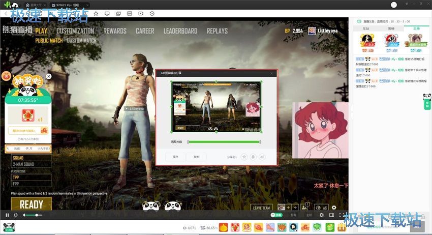
Task: Click the stacked windows toolbar icon
Action: (x=118, y=14)
